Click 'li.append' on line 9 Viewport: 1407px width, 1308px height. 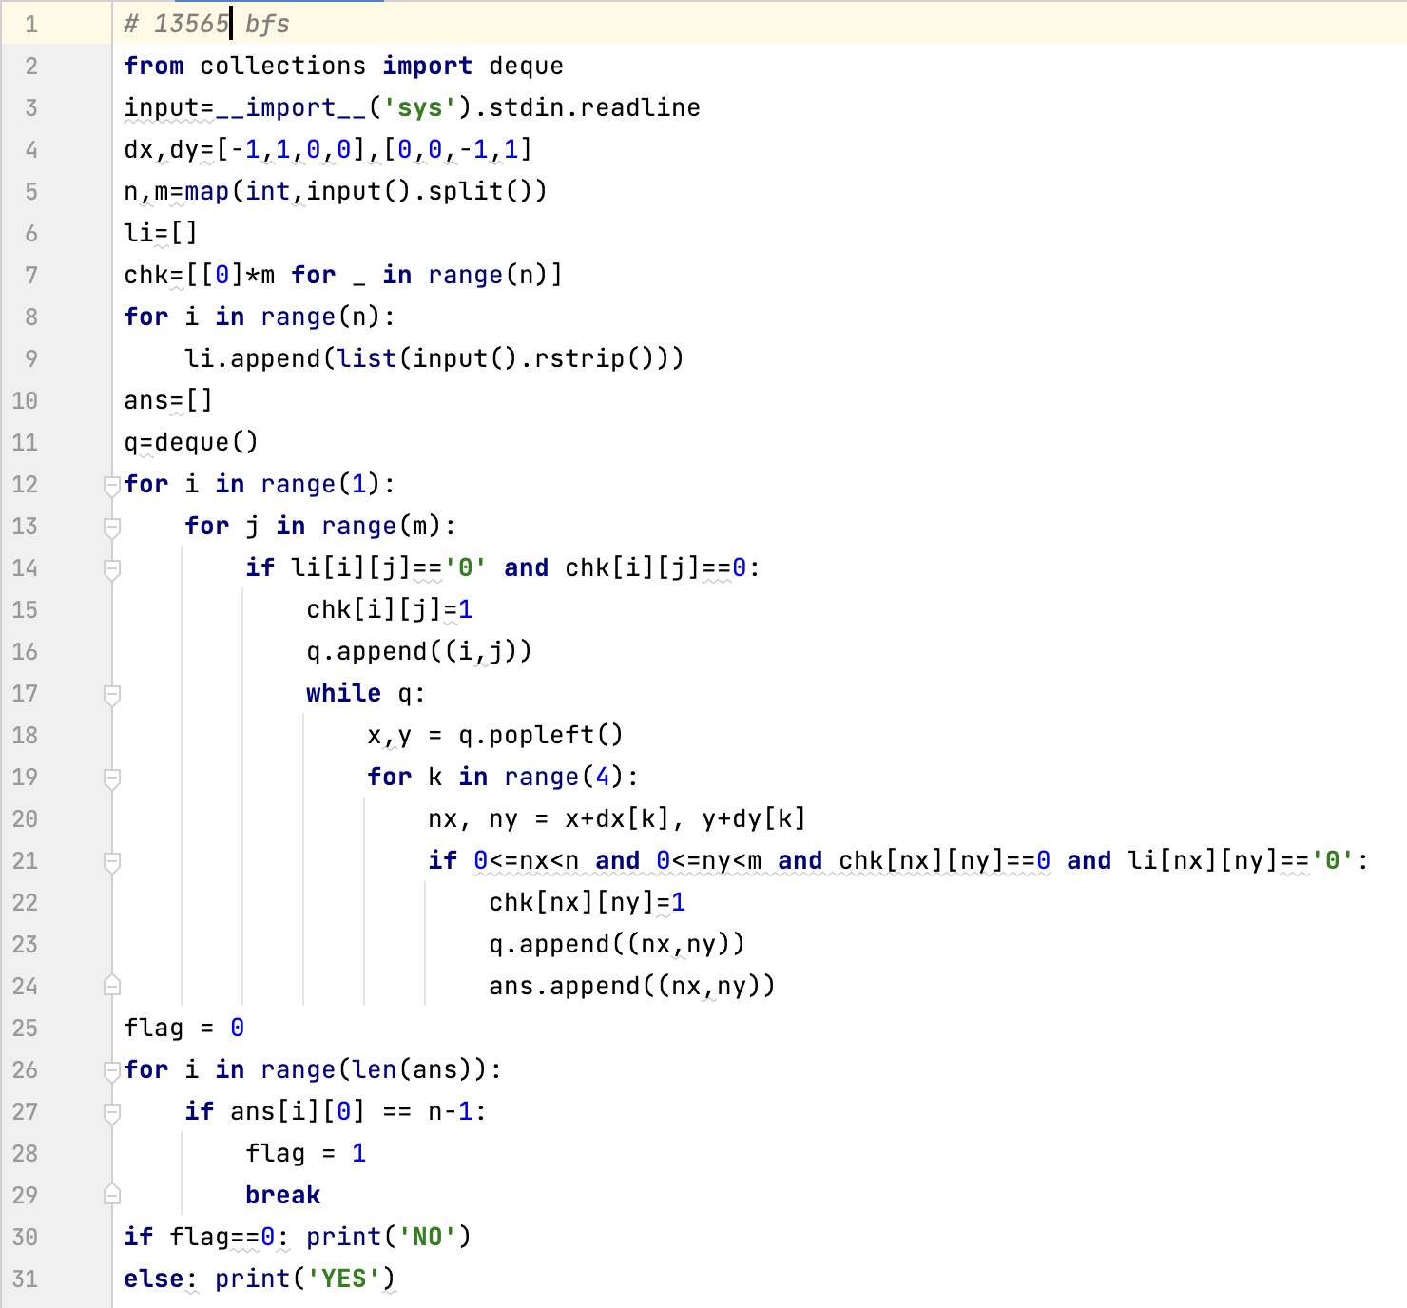252,358
